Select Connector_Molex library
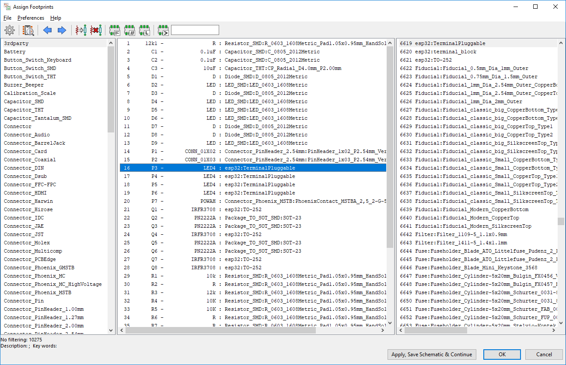The width and height of the screenshot is (566, 365). pyautogui.click(x=55, y=243)
